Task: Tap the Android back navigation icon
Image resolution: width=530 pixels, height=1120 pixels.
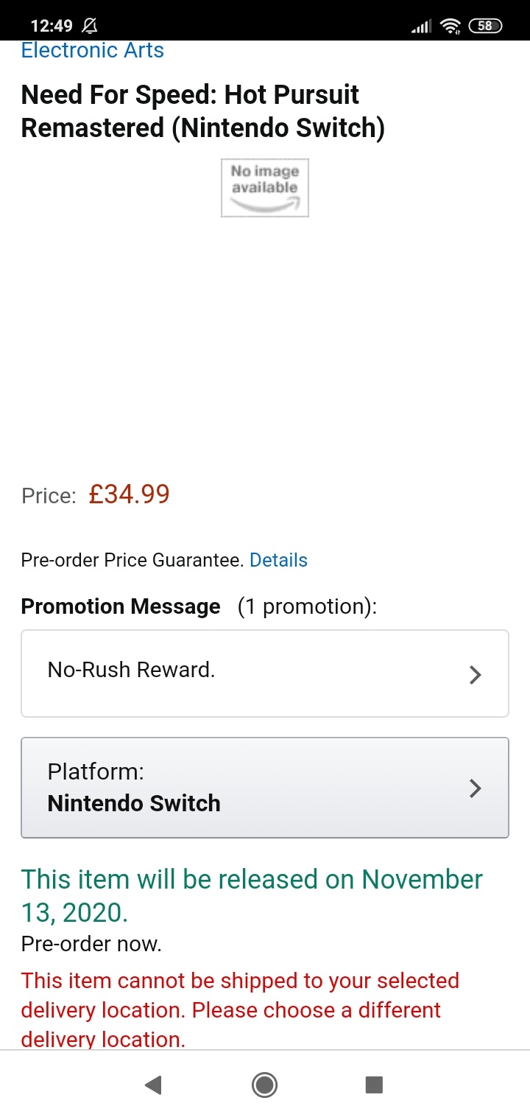Action: pos(153,1085)
